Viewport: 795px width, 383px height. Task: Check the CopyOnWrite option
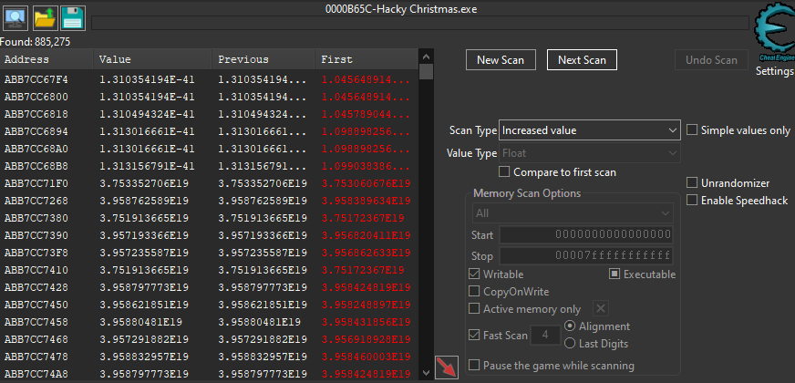(x=509, y=292)
